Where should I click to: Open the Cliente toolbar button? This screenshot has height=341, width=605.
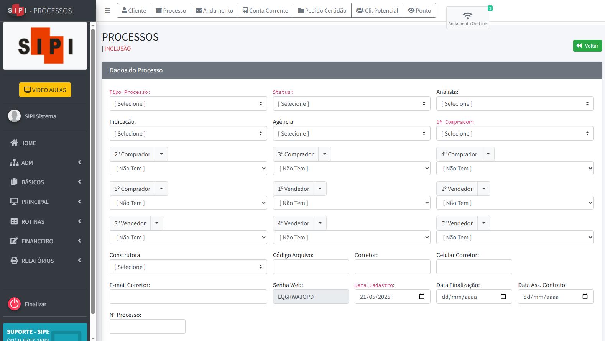pos(134,11)
